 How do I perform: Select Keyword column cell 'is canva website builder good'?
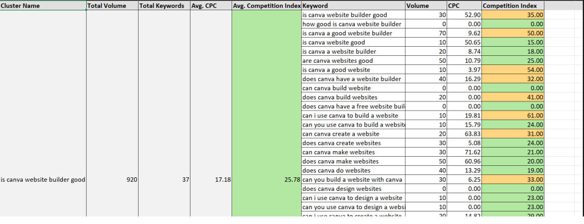pyautogui.click(x=353, y=15)
